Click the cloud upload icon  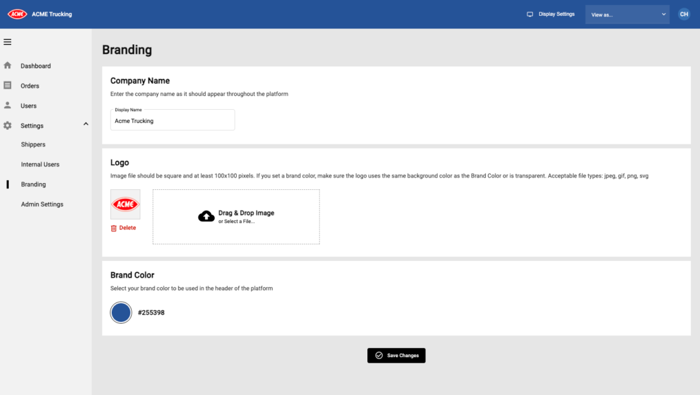click(x=206, y=216)
